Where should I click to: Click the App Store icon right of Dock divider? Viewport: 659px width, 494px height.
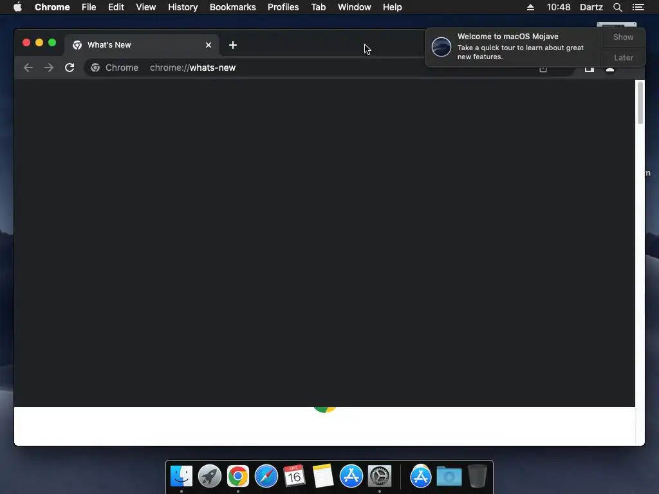click(x=421, y=476)
